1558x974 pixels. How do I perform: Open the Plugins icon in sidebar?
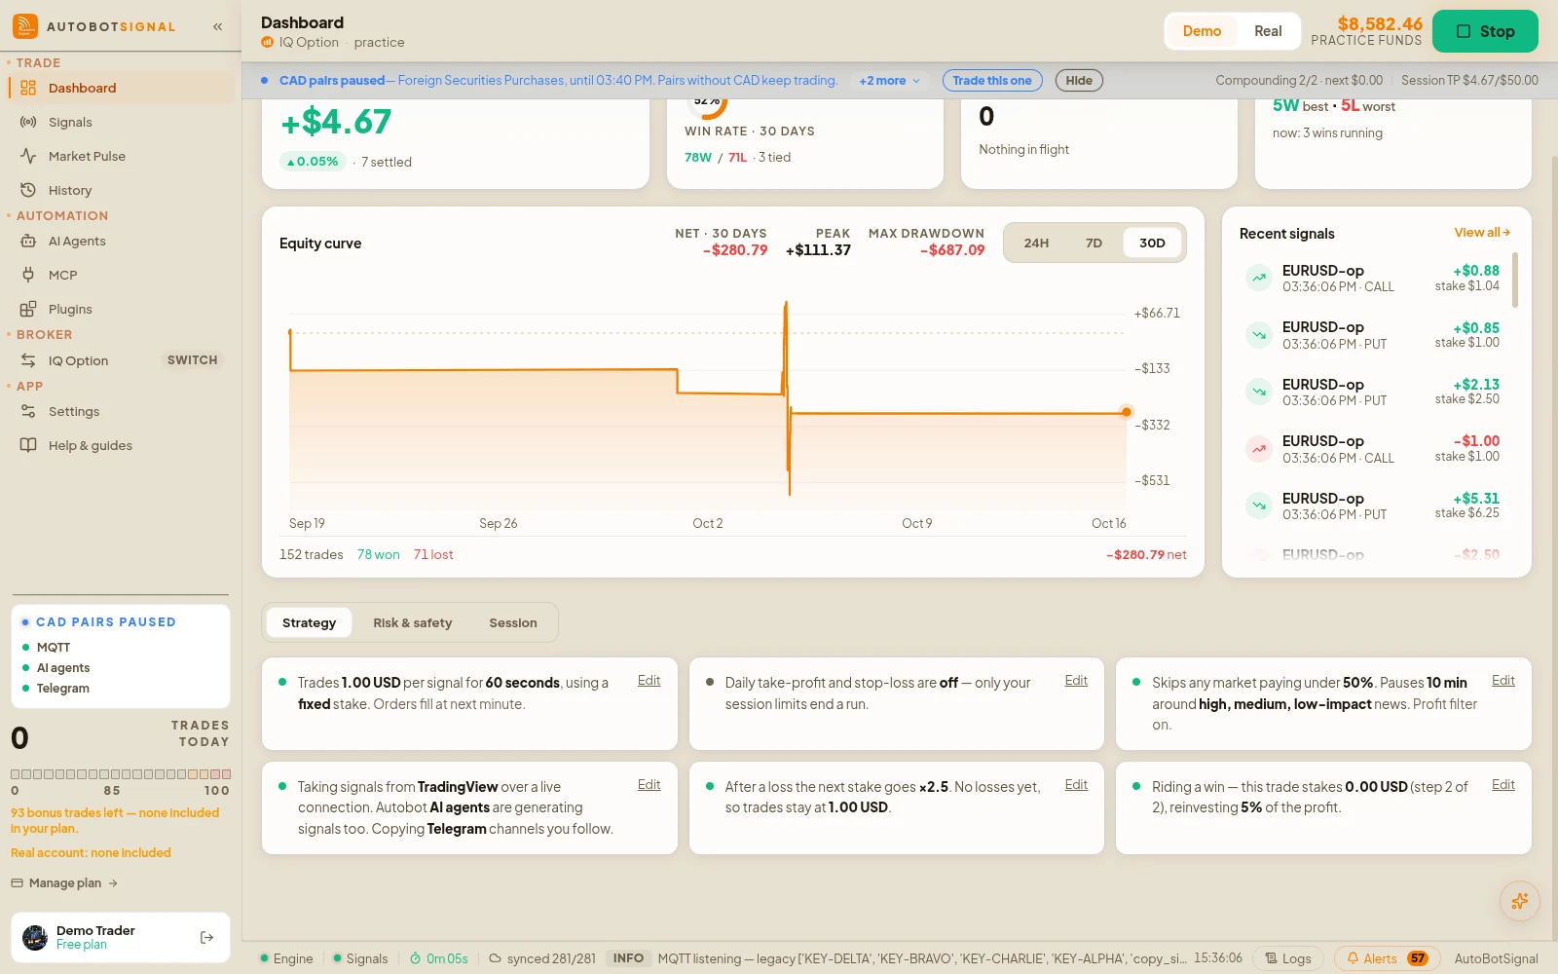[28, 309]
